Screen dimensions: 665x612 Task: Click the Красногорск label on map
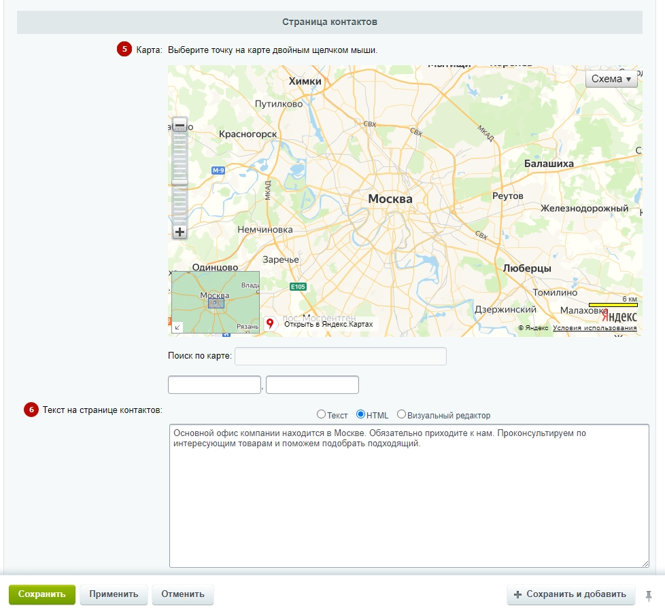pos(248,134)
